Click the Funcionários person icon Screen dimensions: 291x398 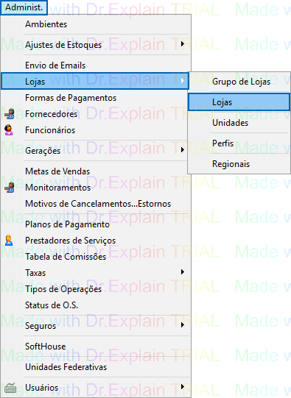(x=9, y=130)
